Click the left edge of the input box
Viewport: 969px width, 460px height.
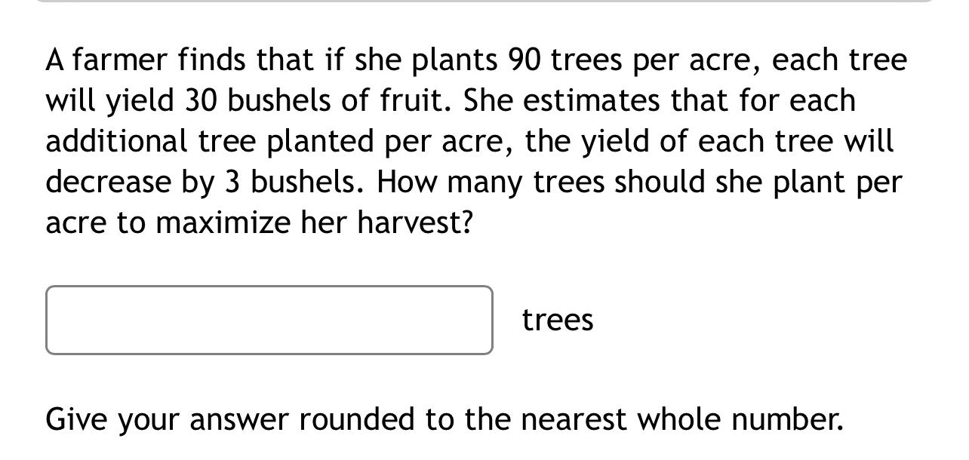point(50,319)
